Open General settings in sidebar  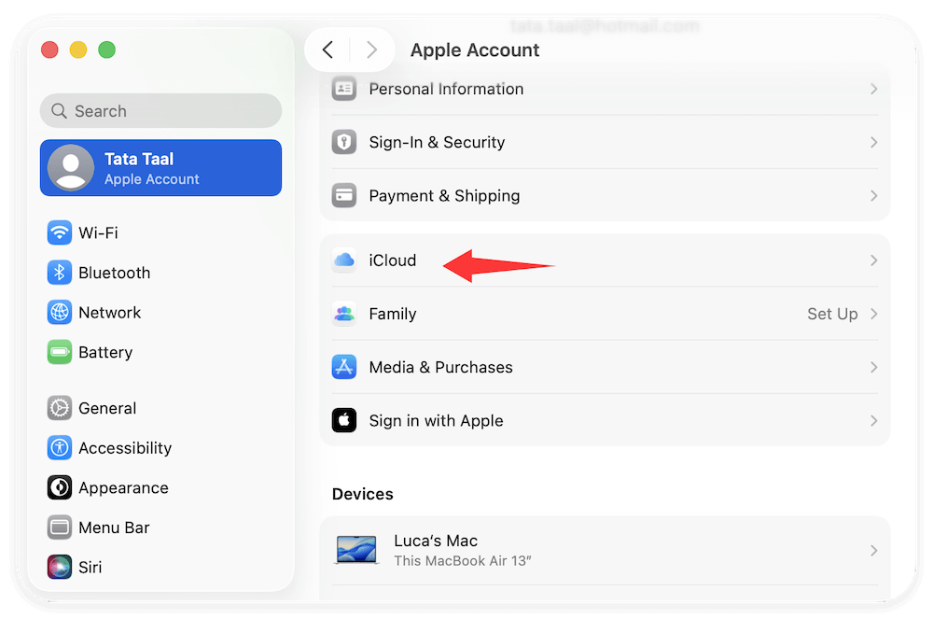(107, 408)
